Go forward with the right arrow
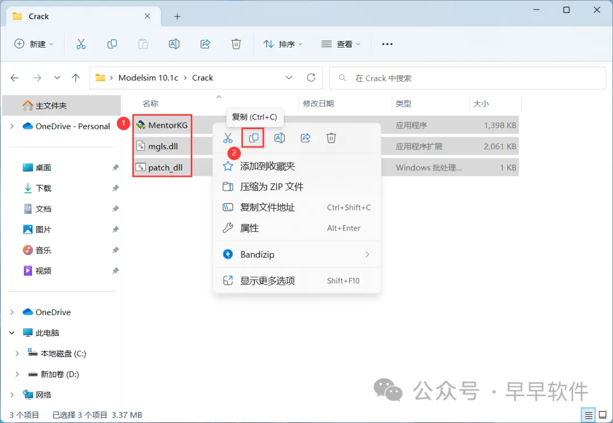The image size is (613, 423). 37,78
